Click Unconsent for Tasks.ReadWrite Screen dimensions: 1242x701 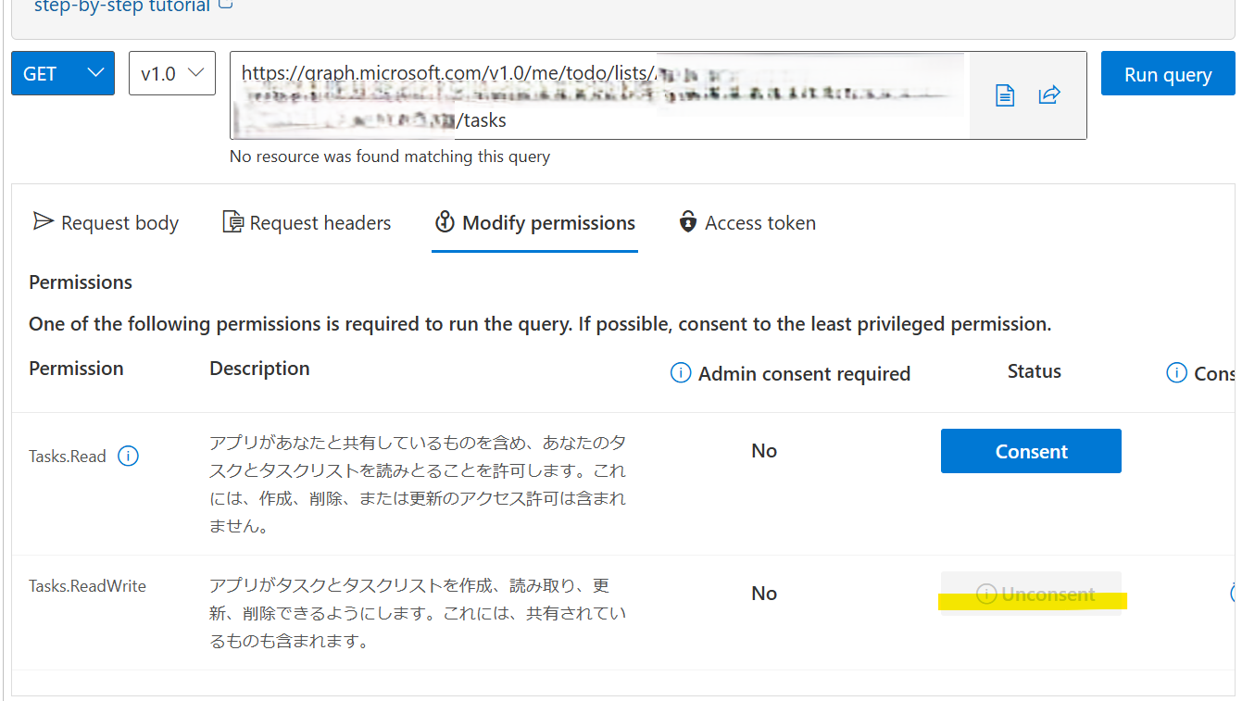(1033, 594)
